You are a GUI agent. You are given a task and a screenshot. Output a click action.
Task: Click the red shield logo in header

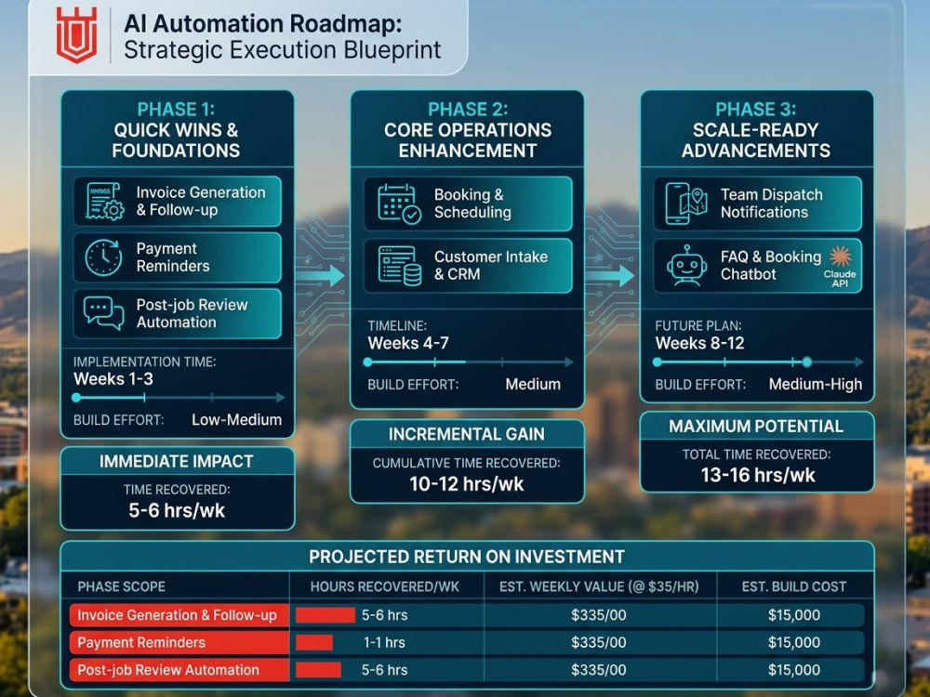click(76, 34)
